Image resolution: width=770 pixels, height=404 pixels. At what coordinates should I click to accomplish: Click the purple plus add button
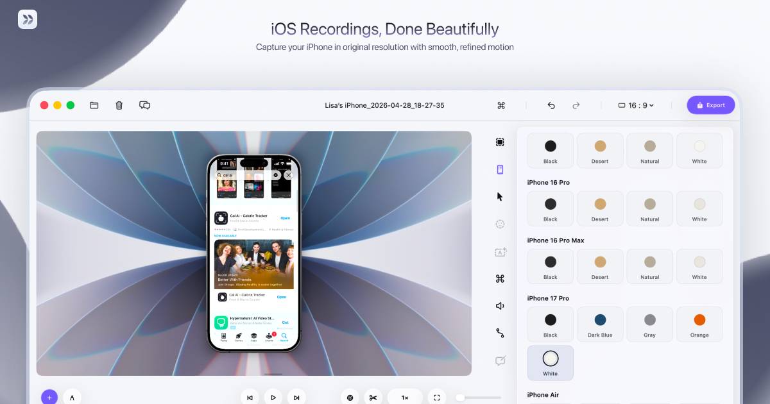49,397
